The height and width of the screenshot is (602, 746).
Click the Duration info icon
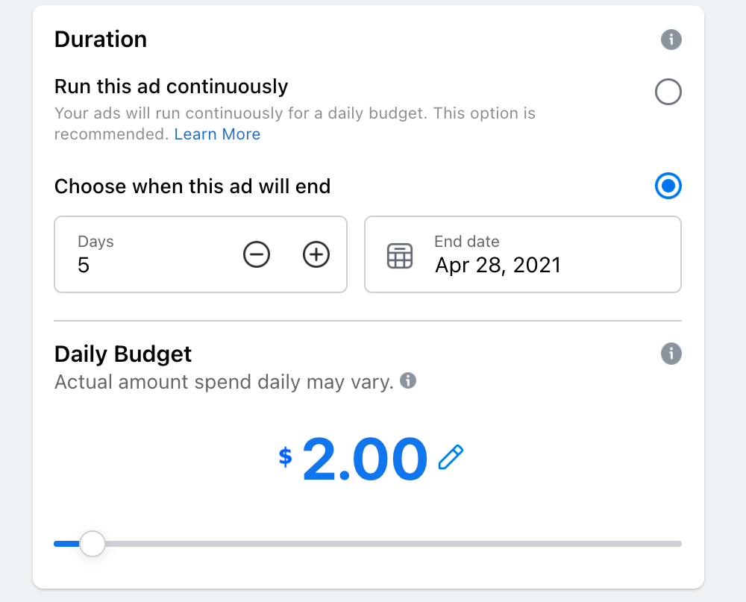coord(671,40)
